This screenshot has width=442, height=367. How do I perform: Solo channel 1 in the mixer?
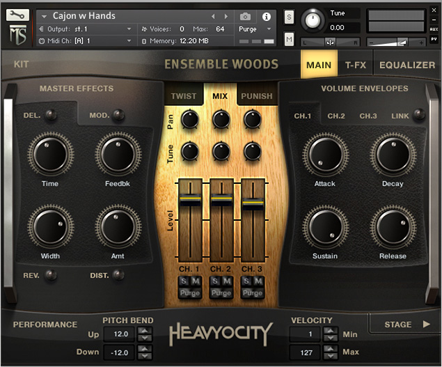click(184, 281)
